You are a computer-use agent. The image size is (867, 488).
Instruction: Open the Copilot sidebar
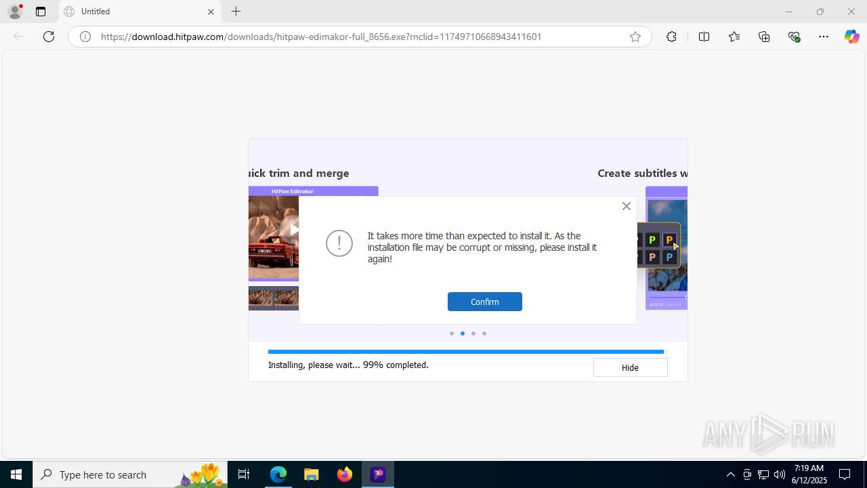(x=851, y=37)
